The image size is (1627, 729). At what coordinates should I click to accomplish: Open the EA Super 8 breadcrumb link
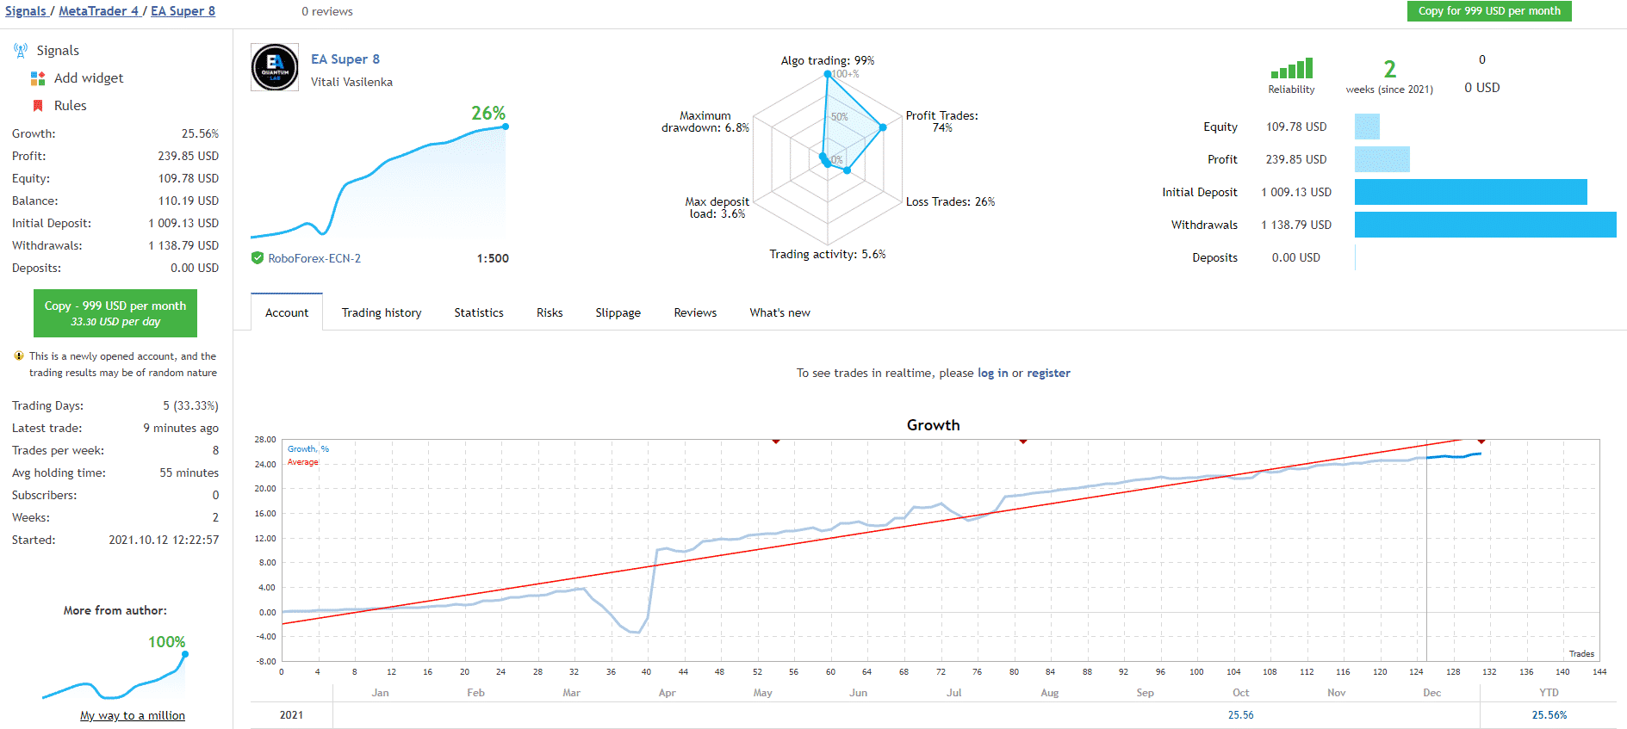tap(183, 11)
